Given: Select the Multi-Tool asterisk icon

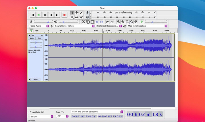Looking at the screenshot, I should tap(81, 17).
